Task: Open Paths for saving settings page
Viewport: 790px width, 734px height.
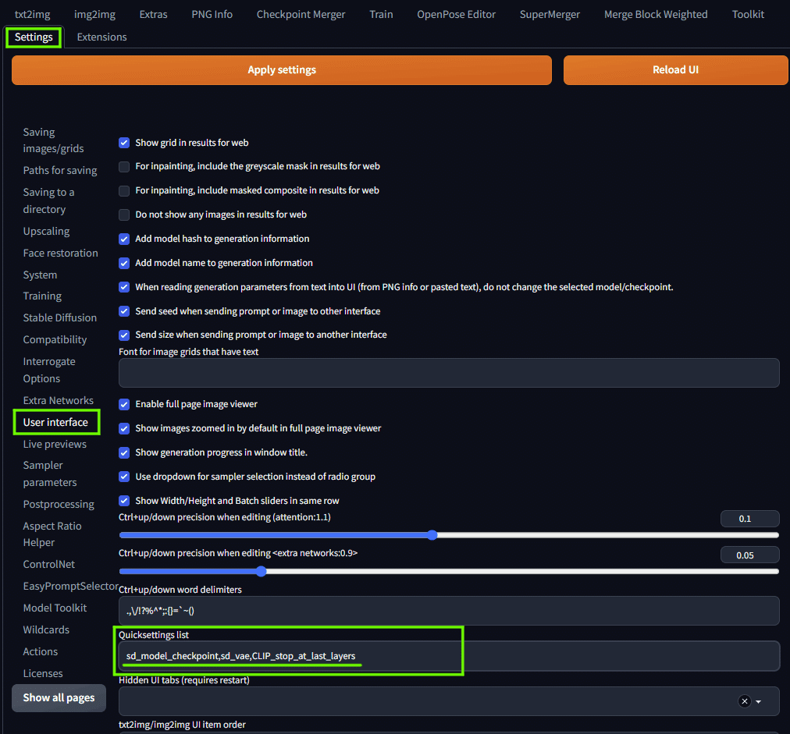Action: [60, 170]
